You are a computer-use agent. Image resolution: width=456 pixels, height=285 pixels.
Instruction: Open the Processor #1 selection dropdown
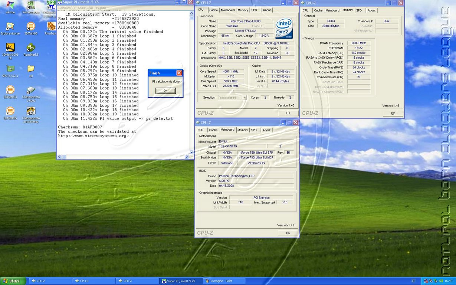(232, 98)
